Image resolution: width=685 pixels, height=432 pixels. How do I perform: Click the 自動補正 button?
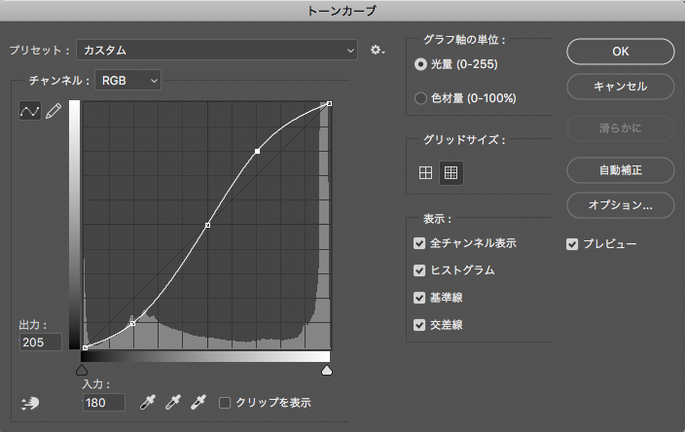pyautogui.click(x=621, y=170)
